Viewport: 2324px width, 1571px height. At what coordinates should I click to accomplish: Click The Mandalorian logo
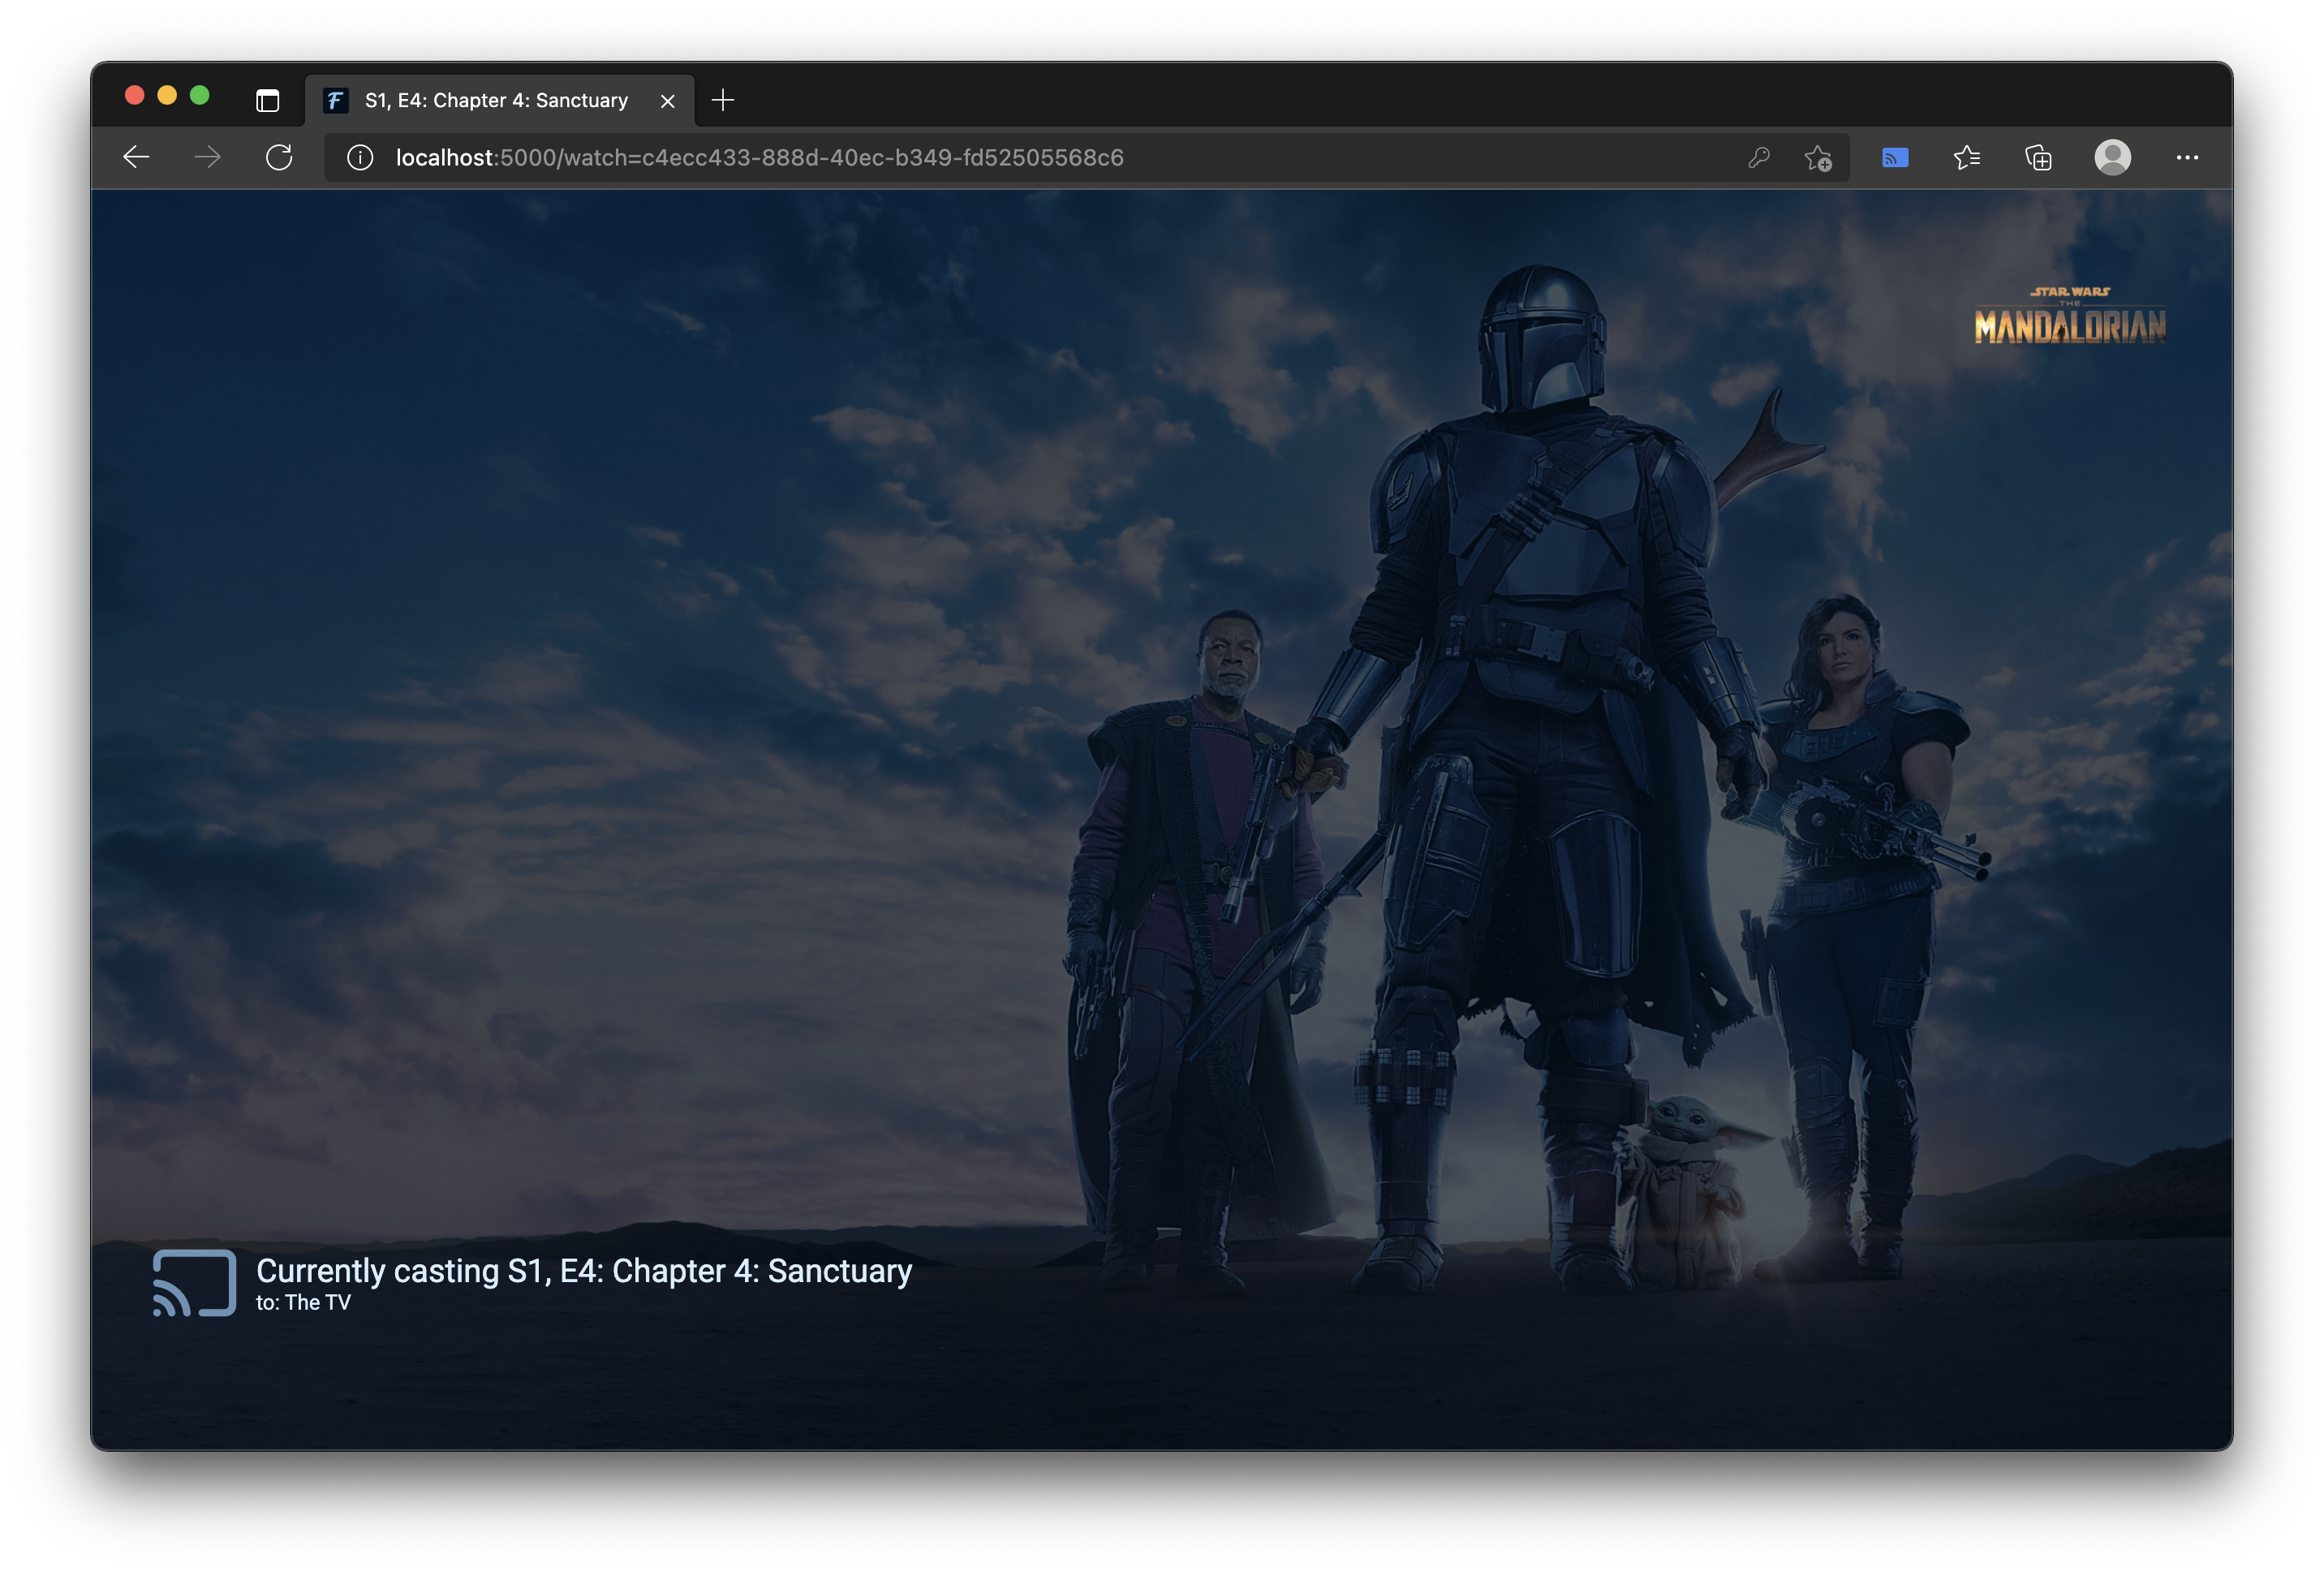(x=2069, y=317)
